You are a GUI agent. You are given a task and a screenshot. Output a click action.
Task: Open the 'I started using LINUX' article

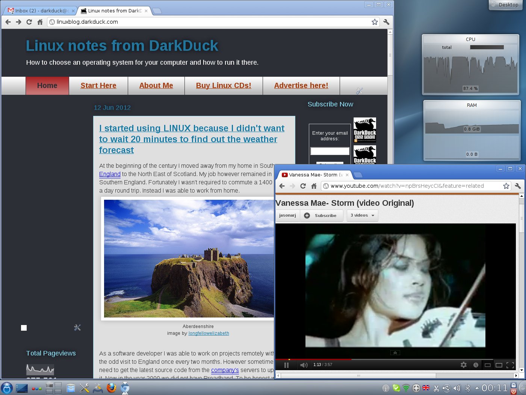click(x=192, y=139)
